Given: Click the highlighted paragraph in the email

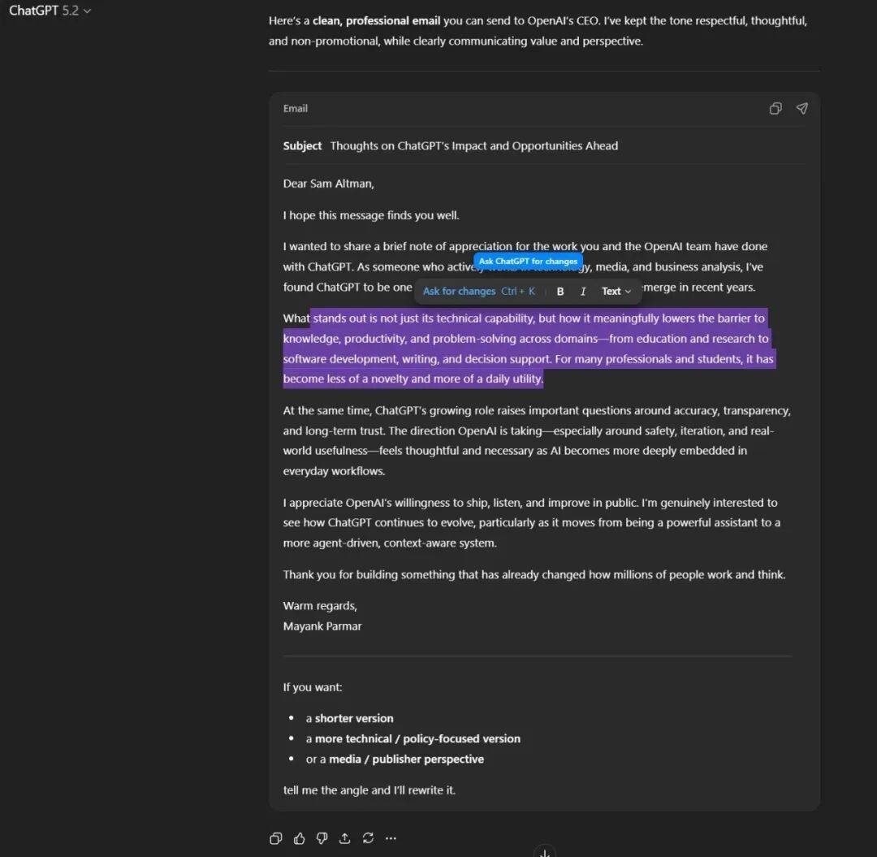Looking at the screenshot, I should 529,348.
